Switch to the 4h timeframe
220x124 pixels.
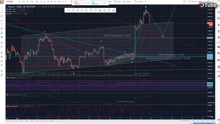coord(52,1)
